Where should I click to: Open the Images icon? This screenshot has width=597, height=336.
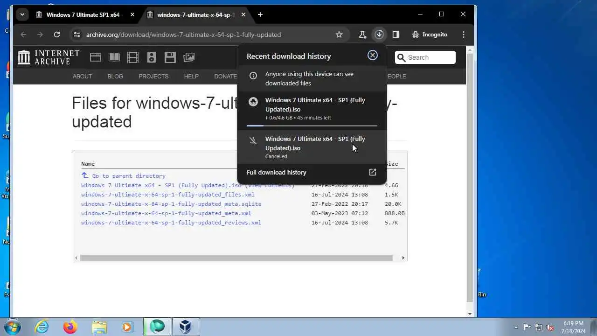(189, 57)
